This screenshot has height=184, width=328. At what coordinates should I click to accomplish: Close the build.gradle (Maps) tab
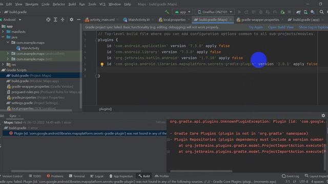pyautogui.click(x=231, y=19)
